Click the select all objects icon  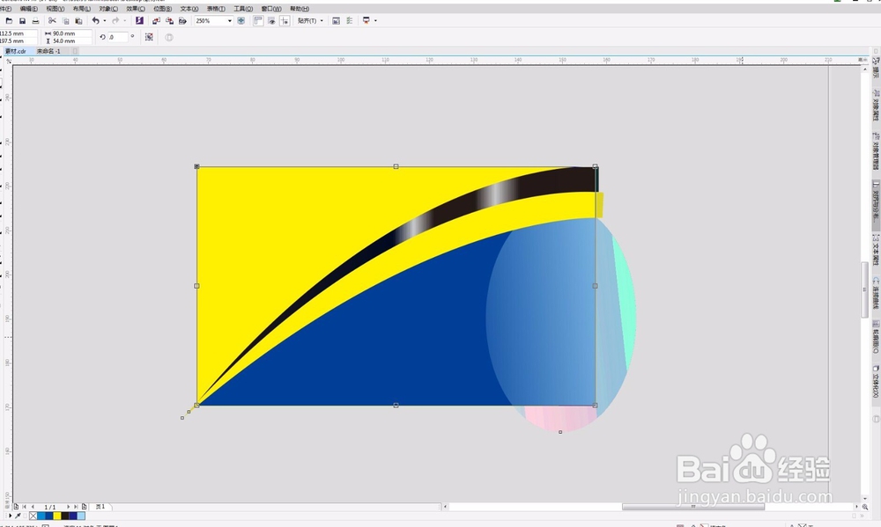point(149,37)
